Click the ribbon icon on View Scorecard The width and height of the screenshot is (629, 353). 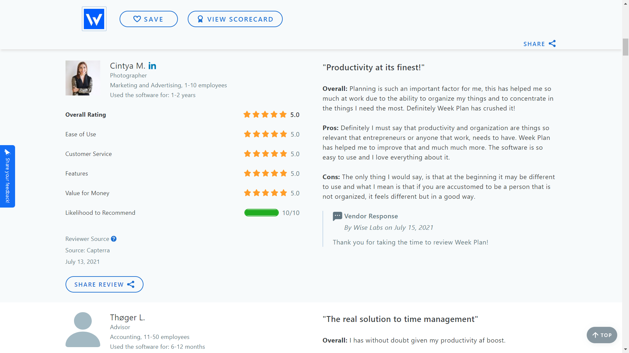tap(200, 19)
